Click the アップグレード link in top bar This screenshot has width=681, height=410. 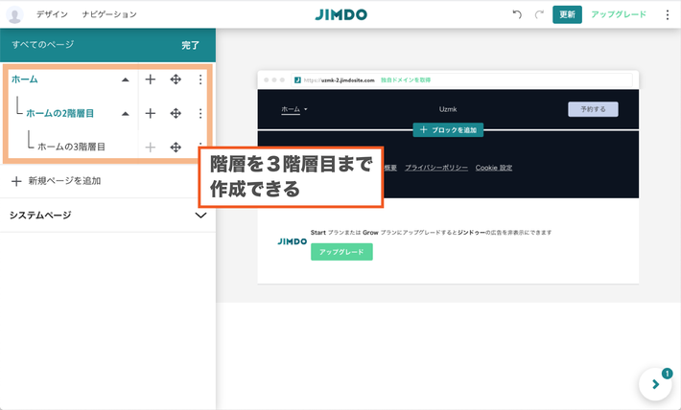coord(619,14)
